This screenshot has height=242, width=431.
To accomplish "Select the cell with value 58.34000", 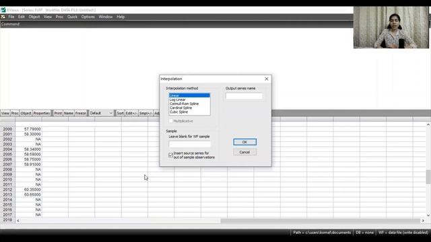I will coord(28,149).
